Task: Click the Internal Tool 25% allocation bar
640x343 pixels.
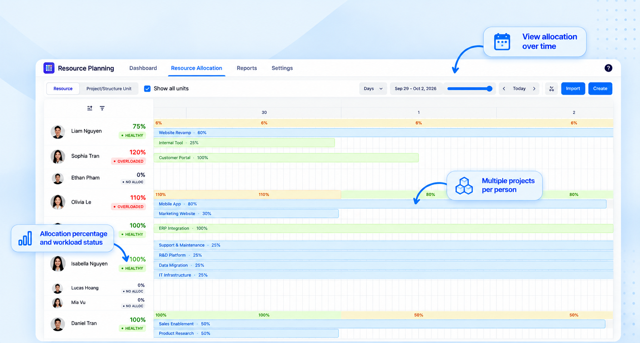Action: click(244, 143)
